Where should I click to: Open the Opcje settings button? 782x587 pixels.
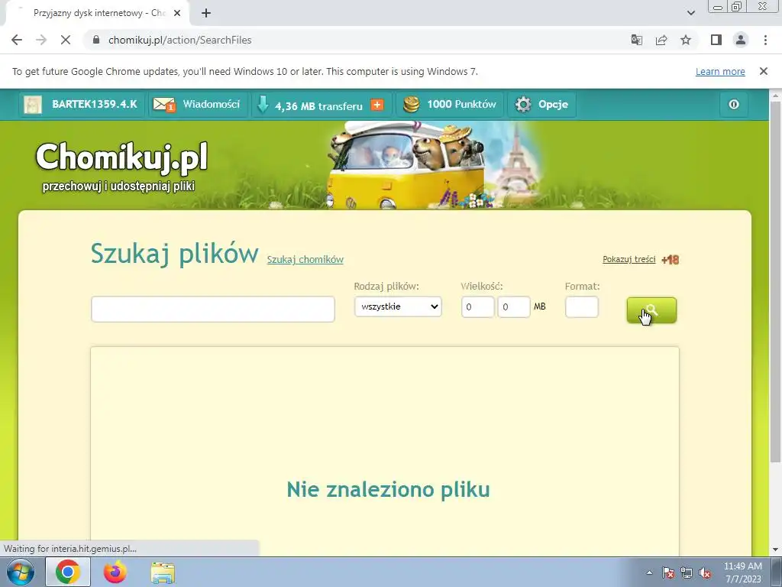point(541,104)
